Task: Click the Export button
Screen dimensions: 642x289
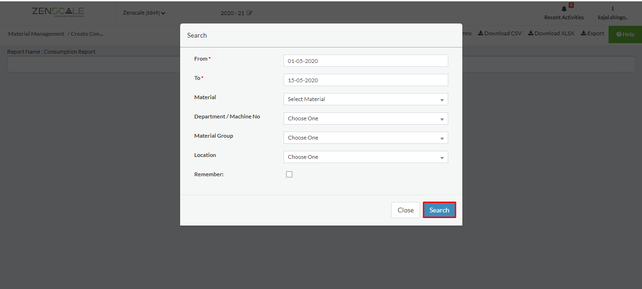Action: pyautogui.click(x=593, y=33)
